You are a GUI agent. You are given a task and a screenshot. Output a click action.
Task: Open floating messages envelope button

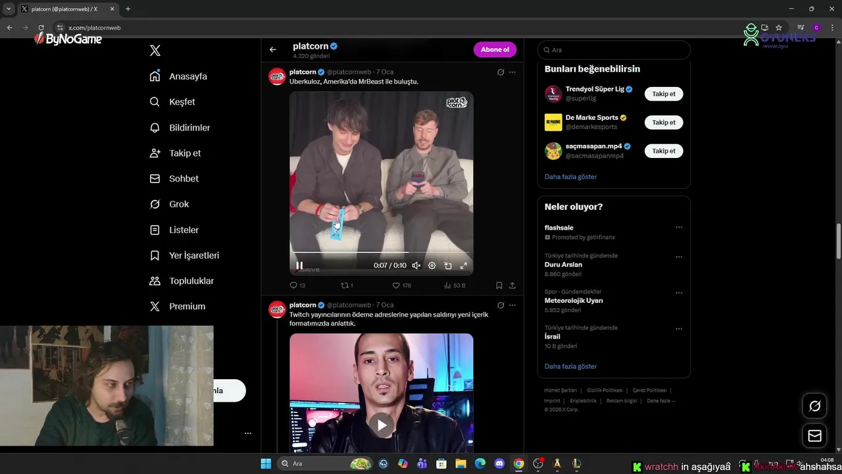(814, 436)
